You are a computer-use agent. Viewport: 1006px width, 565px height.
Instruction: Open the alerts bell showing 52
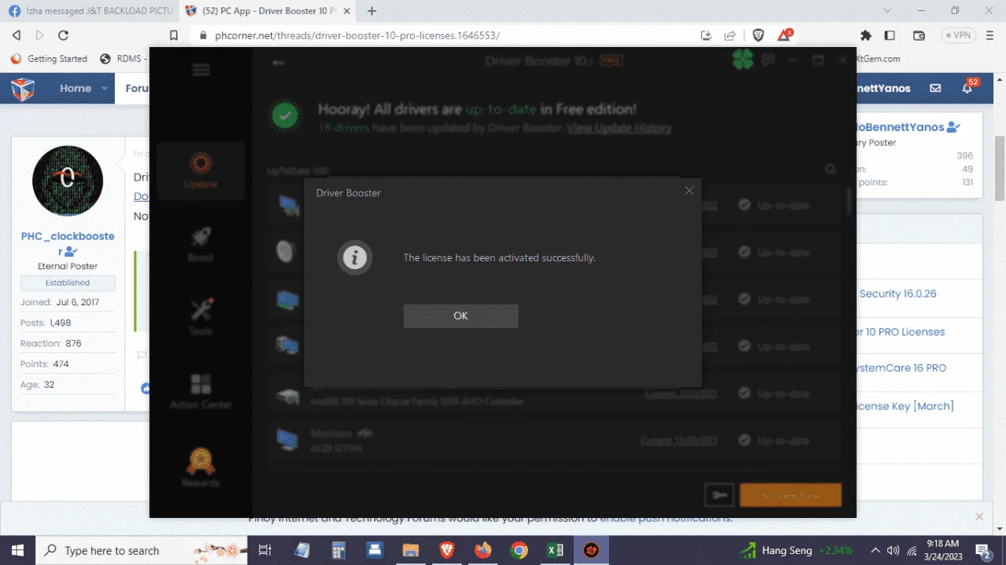pyautogui.click(x=969, y=87)
